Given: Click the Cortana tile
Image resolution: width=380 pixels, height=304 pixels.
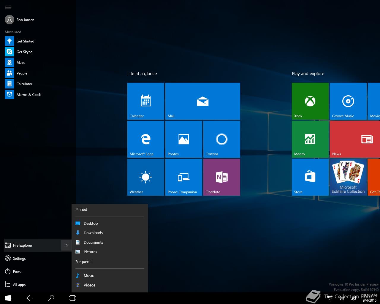Looking at the screenshot, I should pyautogui.click(x=221, y=139).
